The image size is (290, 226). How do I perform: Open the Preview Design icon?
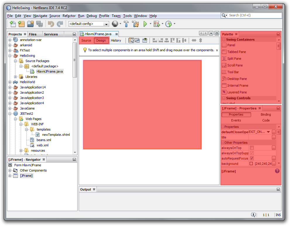click(x=145, y=40)
